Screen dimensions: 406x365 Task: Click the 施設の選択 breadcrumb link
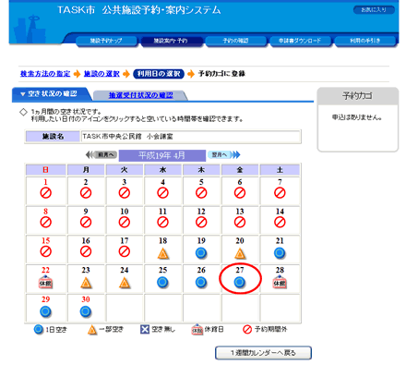101,74
